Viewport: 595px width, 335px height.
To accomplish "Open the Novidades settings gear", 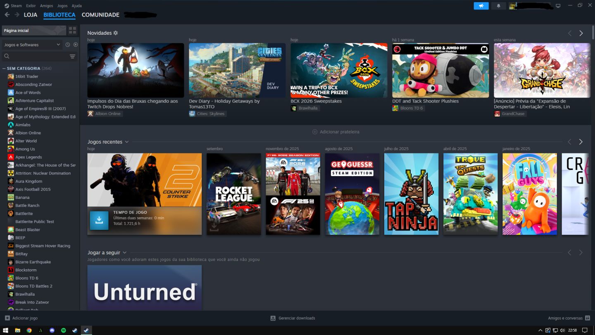I will coord(116,33).
